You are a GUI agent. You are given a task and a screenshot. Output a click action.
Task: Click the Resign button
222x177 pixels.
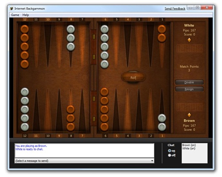point(189,89)
